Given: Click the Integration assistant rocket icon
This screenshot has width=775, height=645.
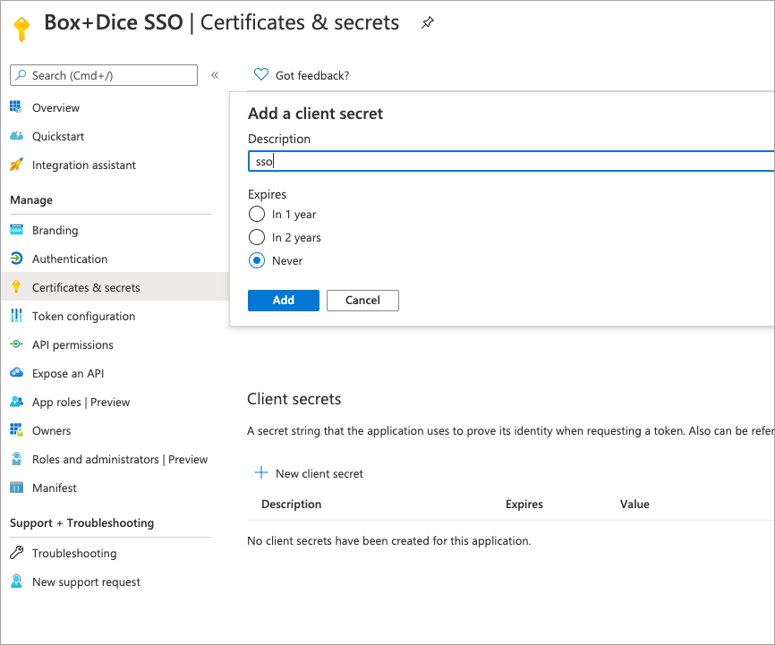Looking at the screenshot, I should pos(16,165).
